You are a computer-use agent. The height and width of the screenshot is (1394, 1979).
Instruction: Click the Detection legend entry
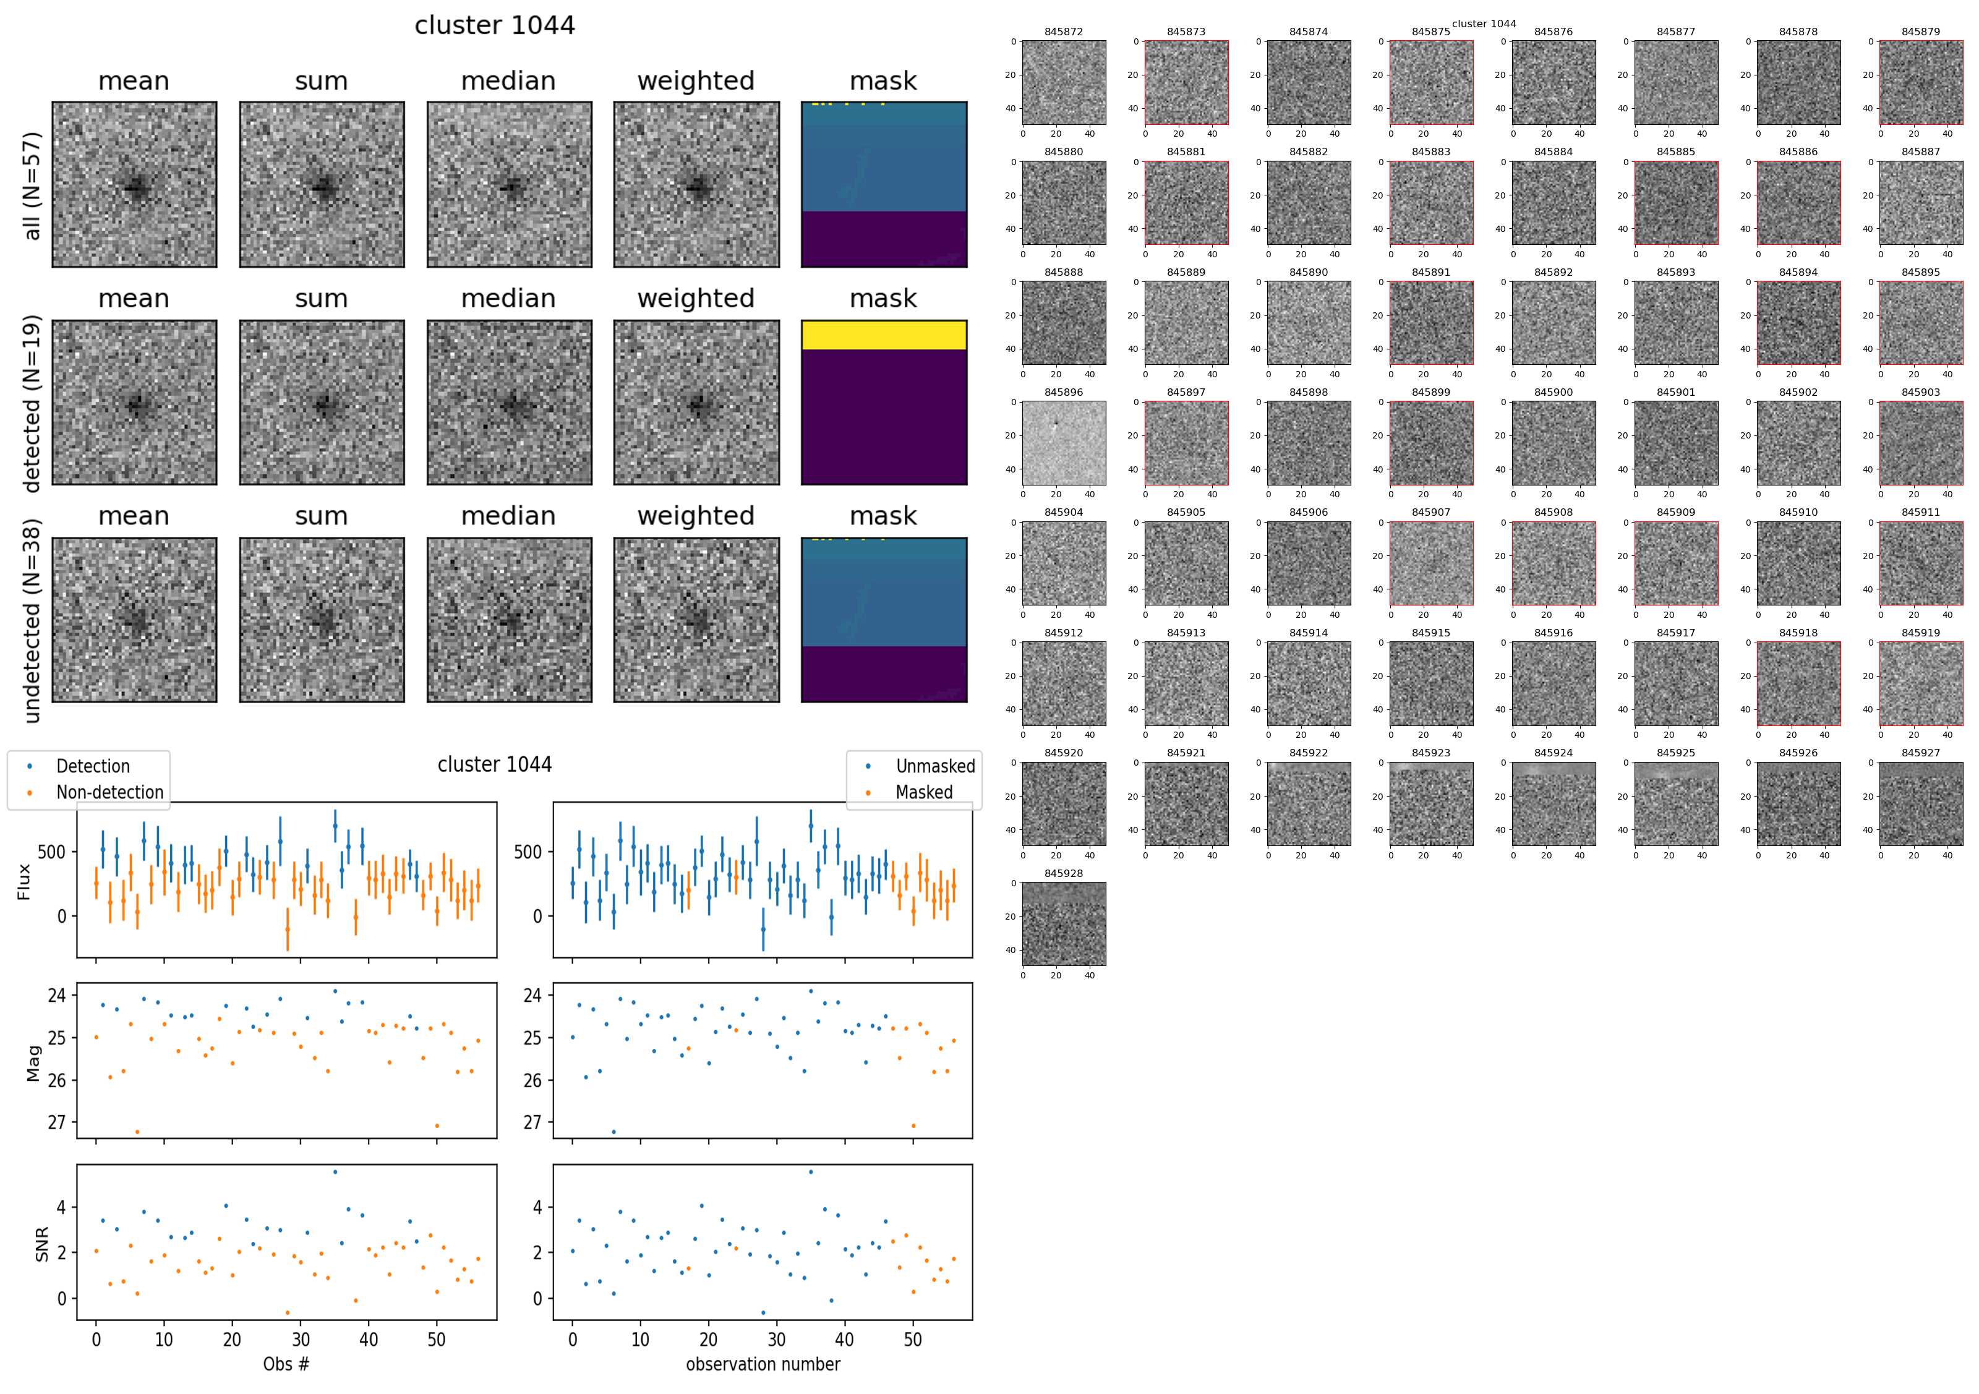pos(92,766)
